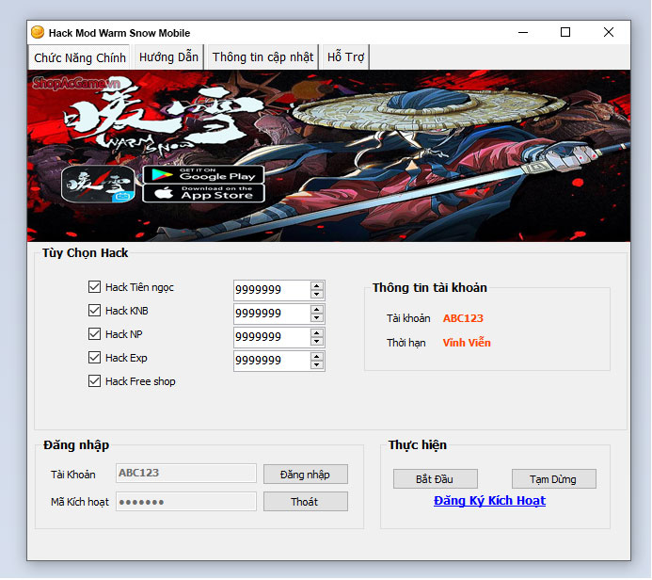Click the Google Play badge in banner

point(203,174)
